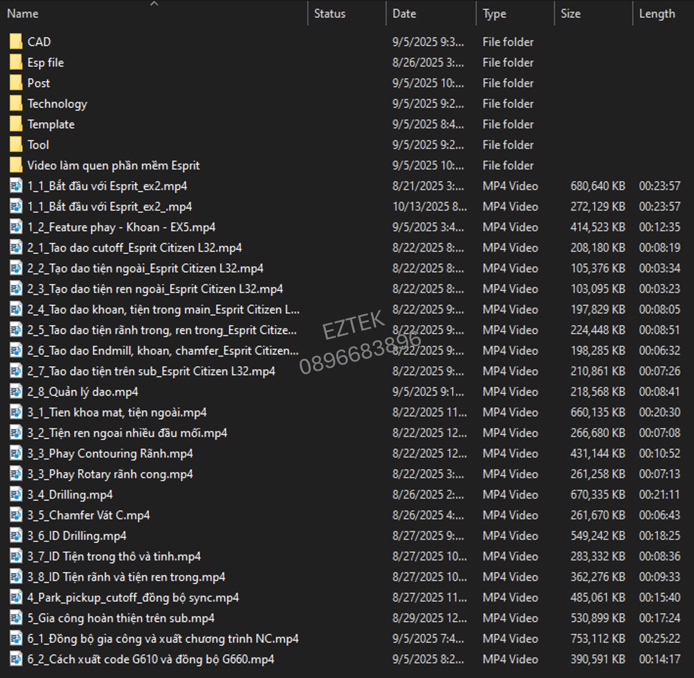Click the 2_8_Quản lý dao.mp4 file icon

point(16,391)
